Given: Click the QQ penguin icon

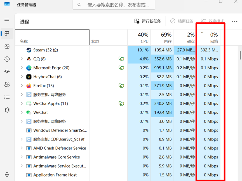Looking at the screenshot, I should 29,59.
